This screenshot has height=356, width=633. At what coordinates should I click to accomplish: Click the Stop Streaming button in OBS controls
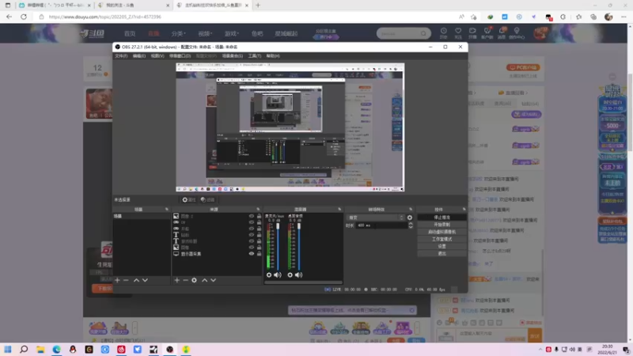pyautogui.click(x=442, y=218)
